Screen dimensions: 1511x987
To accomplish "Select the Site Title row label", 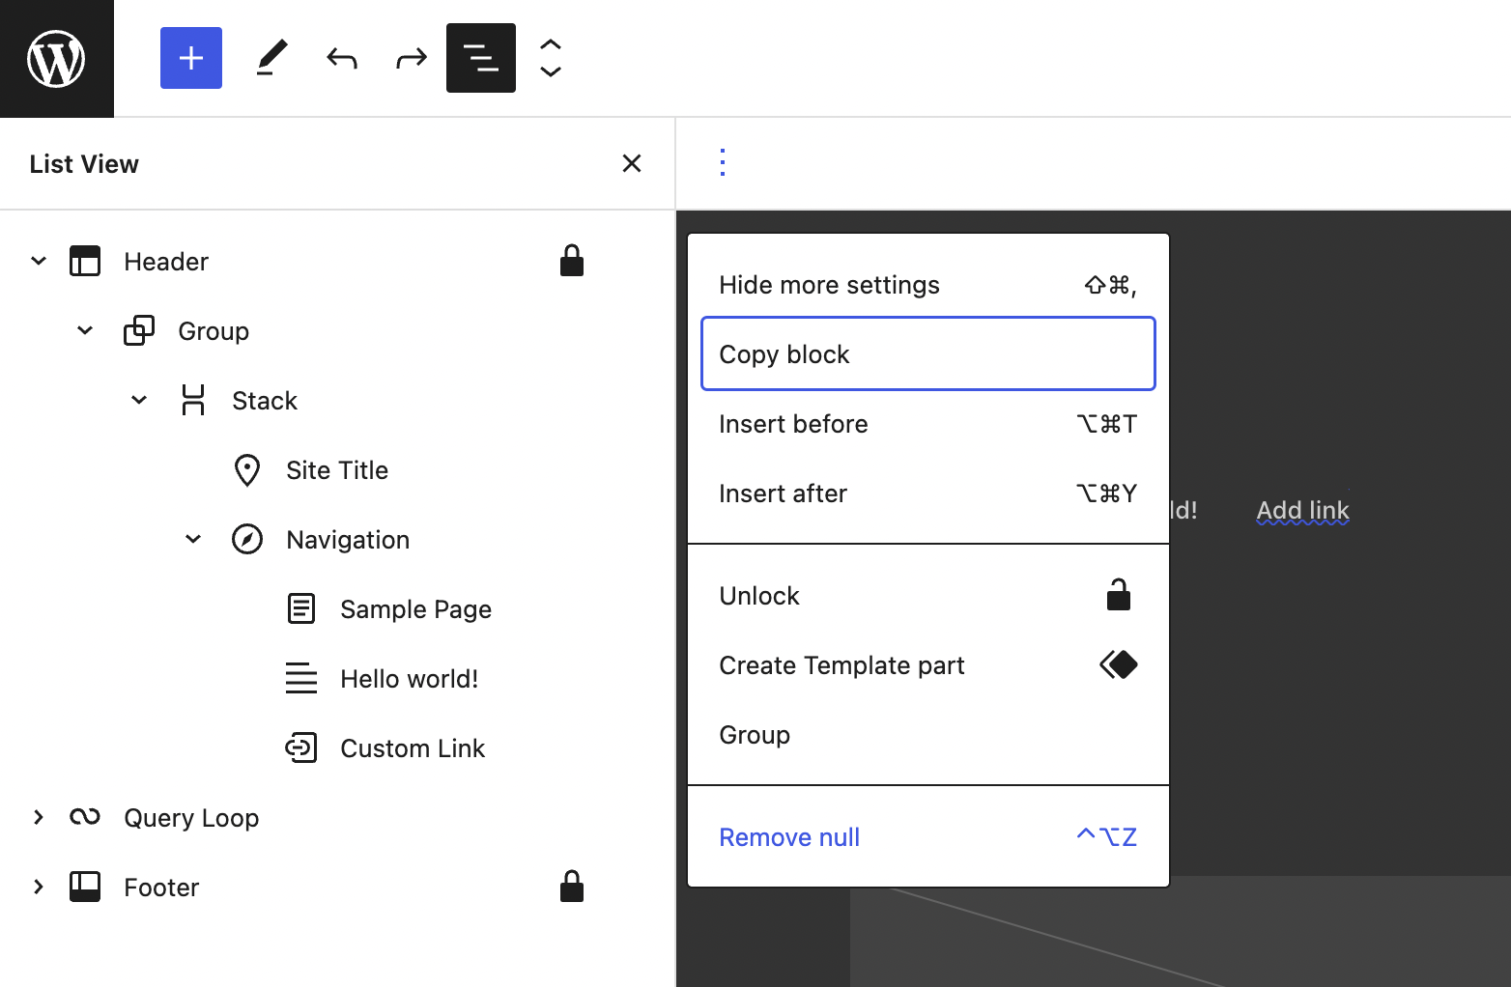I will click(x=337, y=470).
